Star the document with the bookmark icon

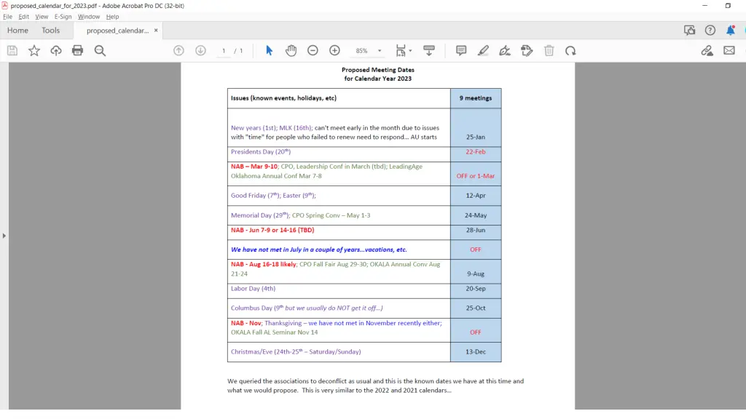(34, 50)
